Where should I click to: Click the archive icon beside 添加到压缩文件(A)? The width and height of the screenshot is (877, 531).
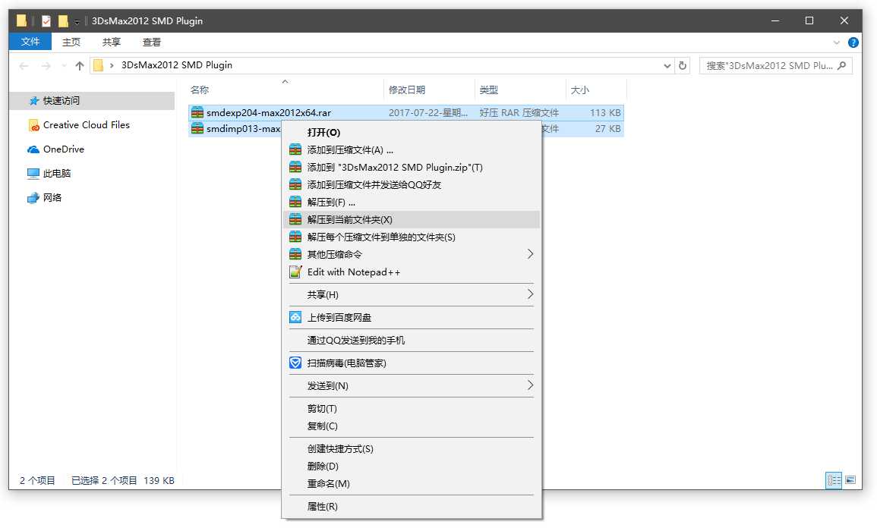pos(295,149)
